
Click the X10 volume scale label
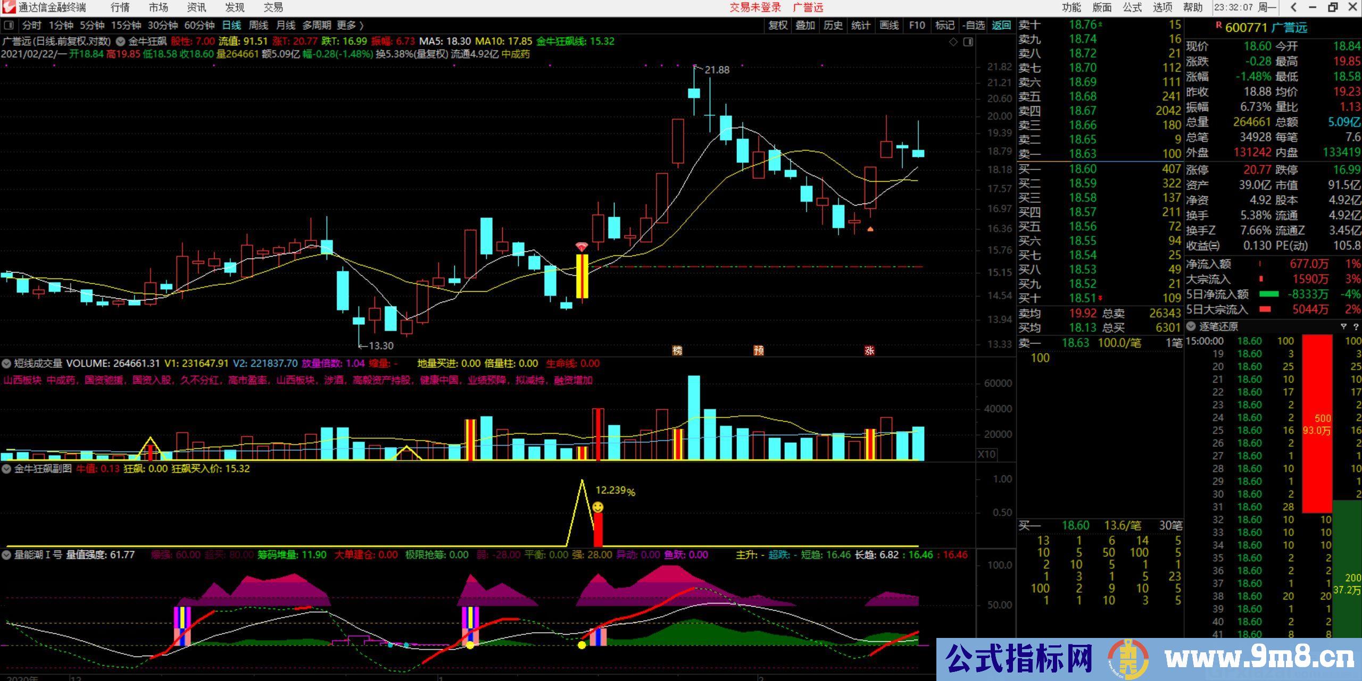coord(986,454)
